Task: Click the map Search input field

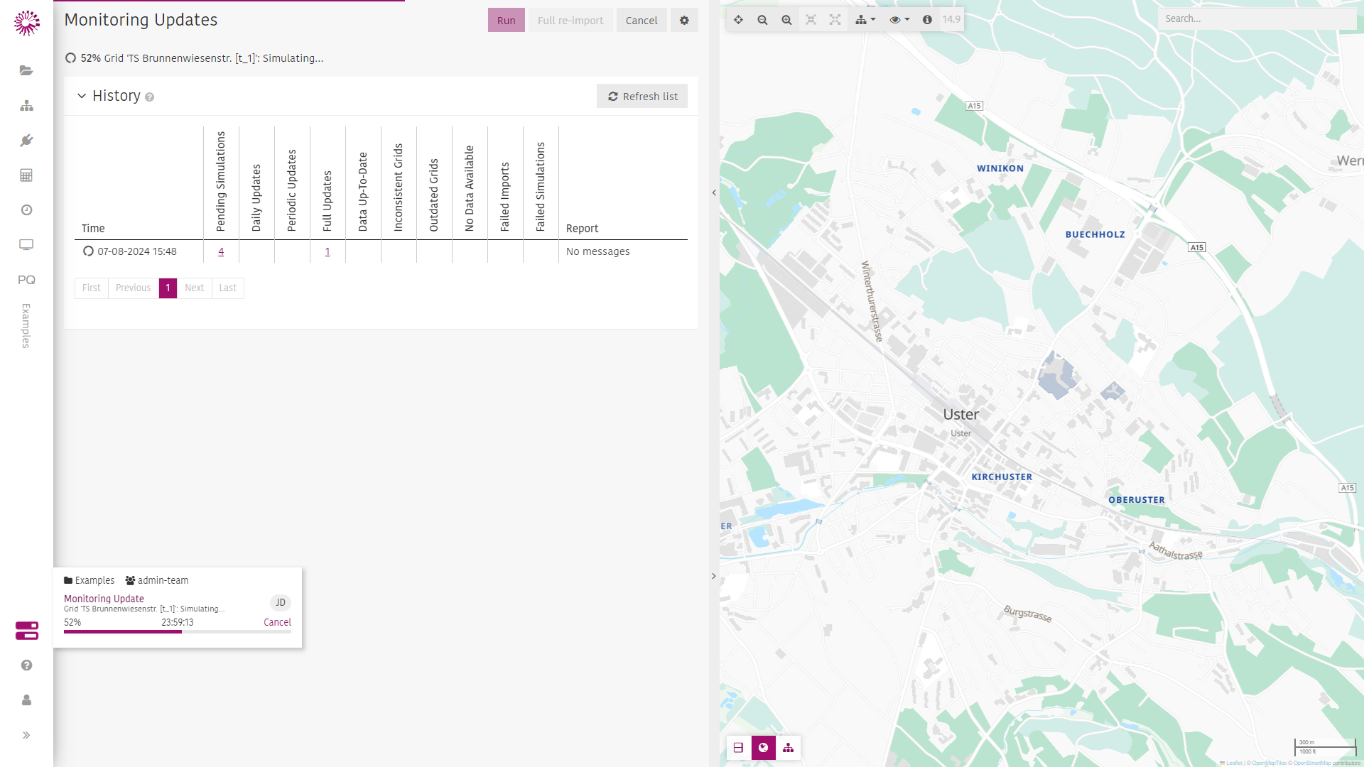Action: click(x=1257, y=19)
